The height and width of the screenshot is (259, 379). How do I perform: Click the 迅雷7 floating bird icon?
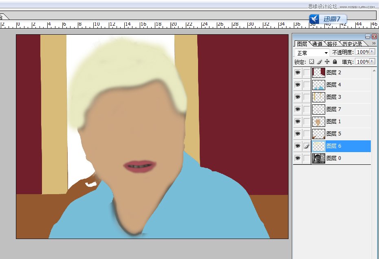[315, 19]
